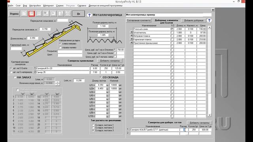Click the X delete toolbar icon
This screenshot has height=142, width=253.
click(53, 14)
